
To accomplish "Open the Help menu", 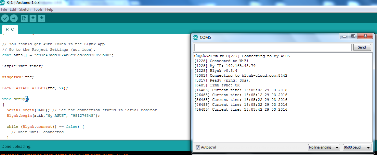I will (49, 9).
